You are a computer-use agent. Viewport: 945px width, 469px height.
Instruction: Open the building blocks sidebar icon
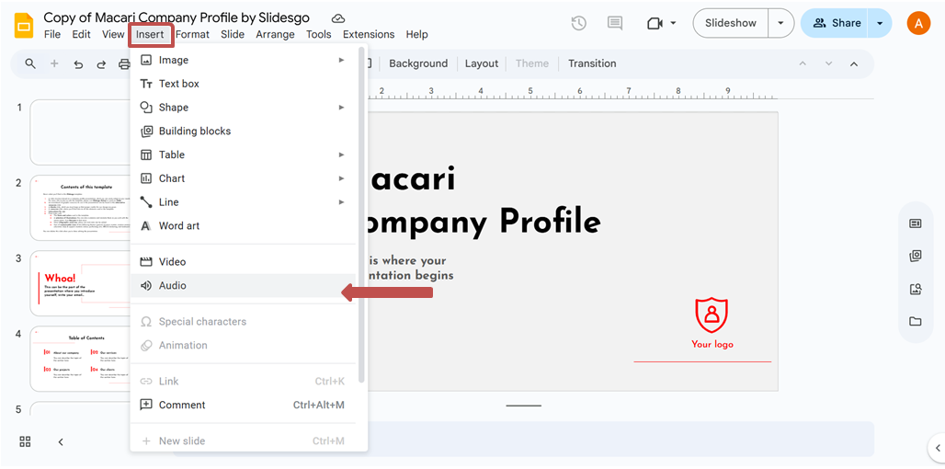click(916, 257)
